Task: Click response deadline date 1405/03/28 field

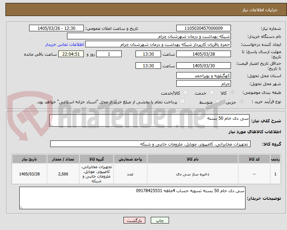Action: (203, 54)
